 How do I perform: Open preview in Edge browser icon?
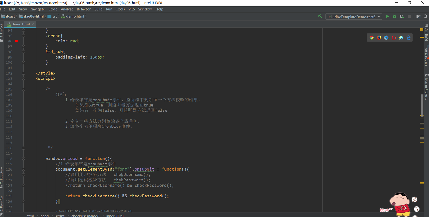point(408,38)
